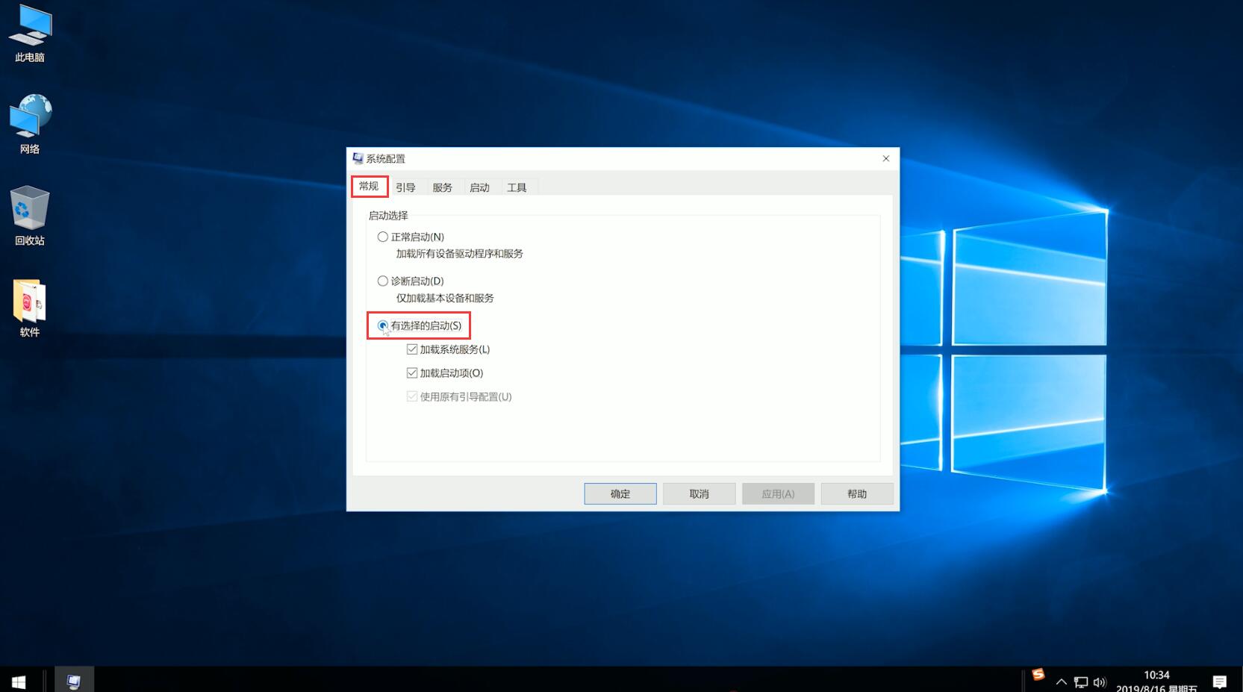This screenshot has width=1243, height=692.
Task: Select the 软件 folder icon
Action: tap(30, 308)
